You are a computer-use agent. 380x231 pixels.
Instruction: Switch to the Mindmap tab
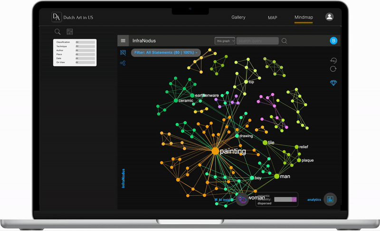[304, 17]
